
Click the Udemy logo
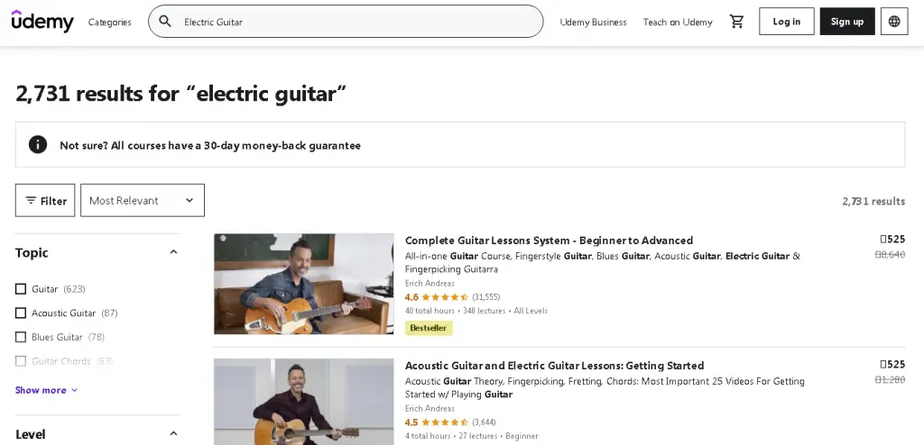42,22
